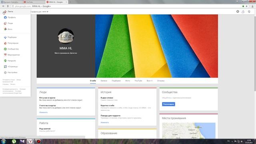Click the browser address bar
Screen dimensions: 256x144
point(127,6)
